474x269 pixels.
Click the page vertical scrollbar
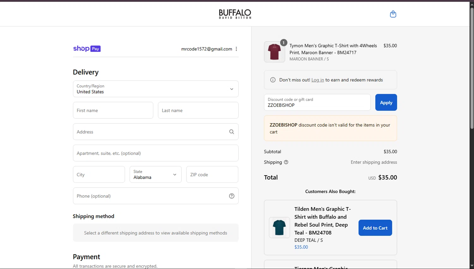[x=472, y=68]
